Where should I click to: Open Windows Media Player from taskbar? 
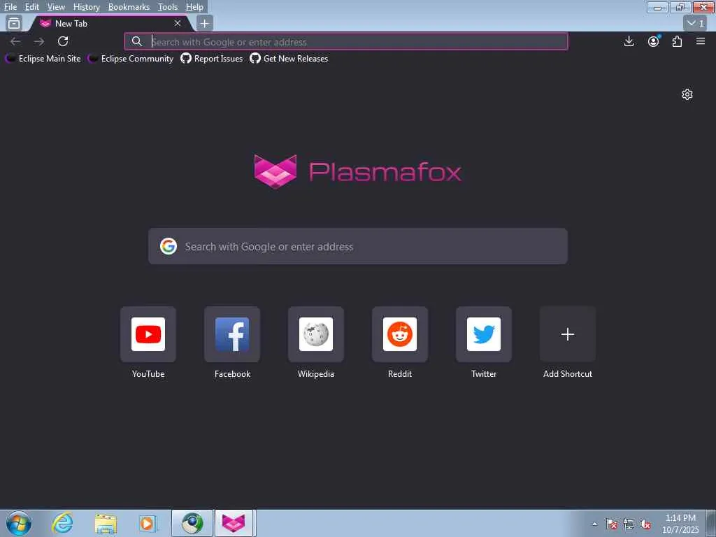[x=148, y=523]
